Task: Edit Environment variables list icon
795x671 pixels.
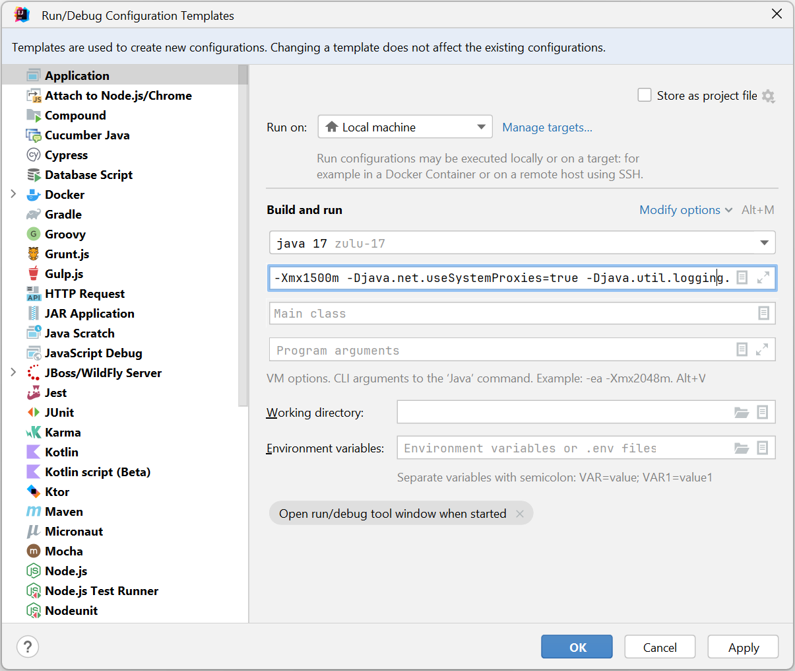Action: 763,448
